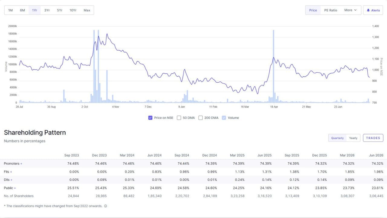Viewport: 387px width, 218px height.
Task: Select the 6M time range
Action: click(x=22, y=10)
